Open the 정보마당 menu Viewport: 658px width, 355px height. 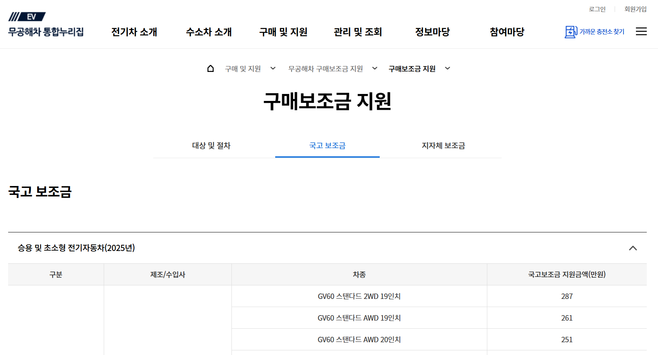[x=432, y=32]
